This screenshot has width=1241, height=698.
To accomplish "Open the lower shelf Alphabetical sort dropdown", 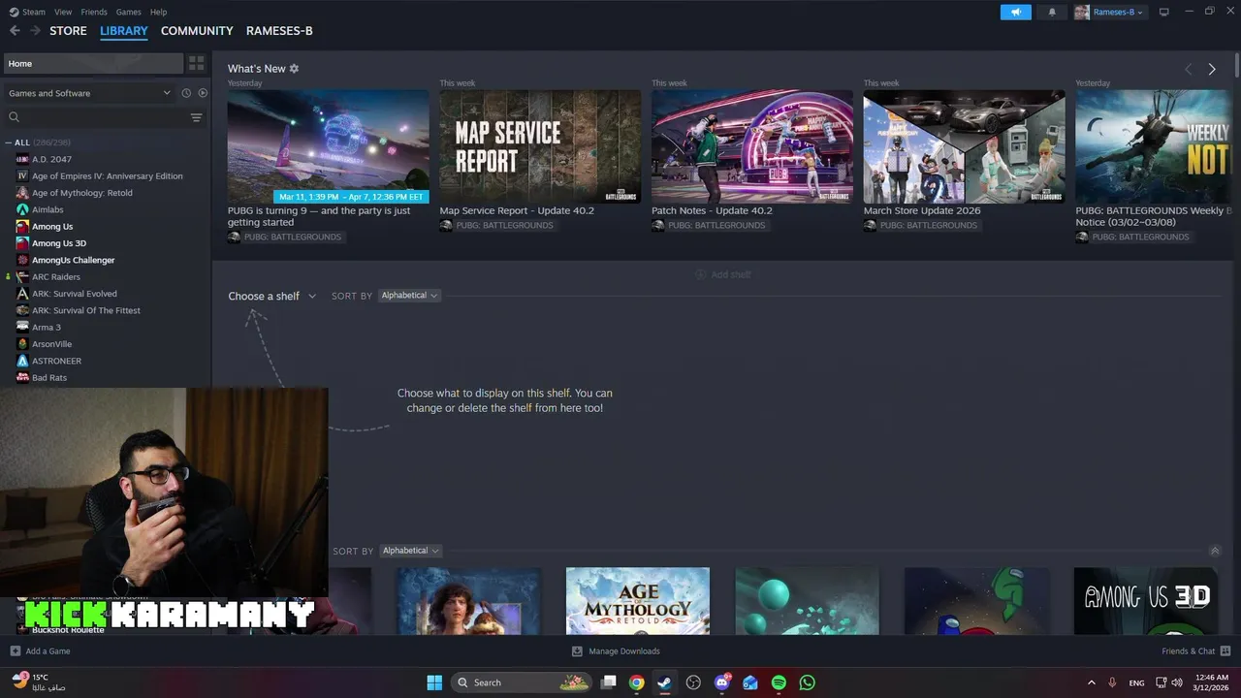I will coord(410,551).
